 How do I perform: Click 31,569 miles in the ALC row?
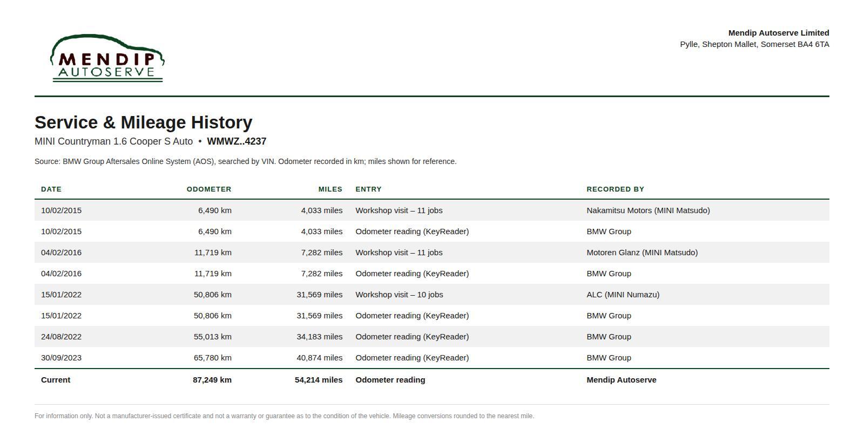click(320, 295)
